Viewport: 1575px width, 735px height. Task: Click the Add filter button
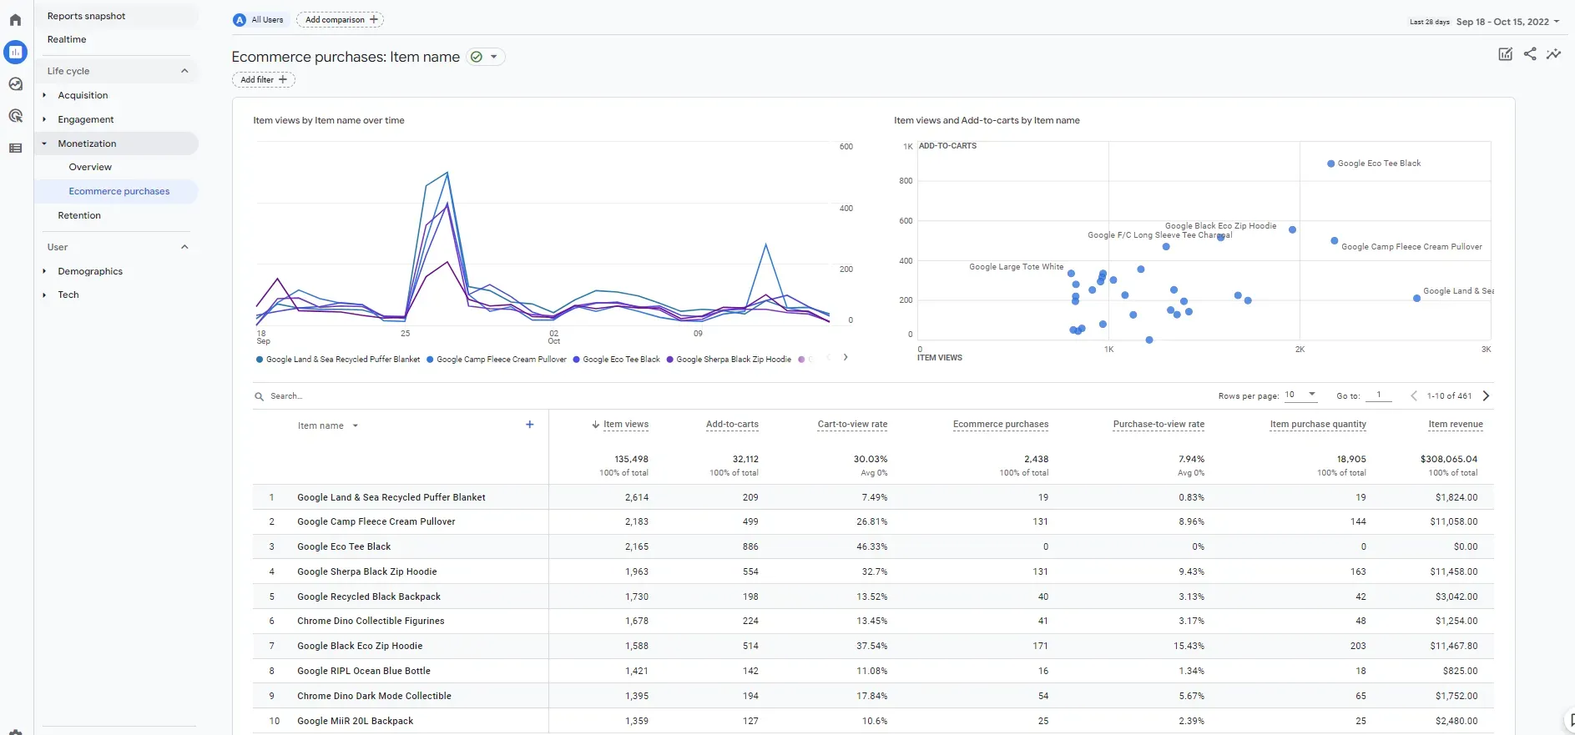pos(263,80)
